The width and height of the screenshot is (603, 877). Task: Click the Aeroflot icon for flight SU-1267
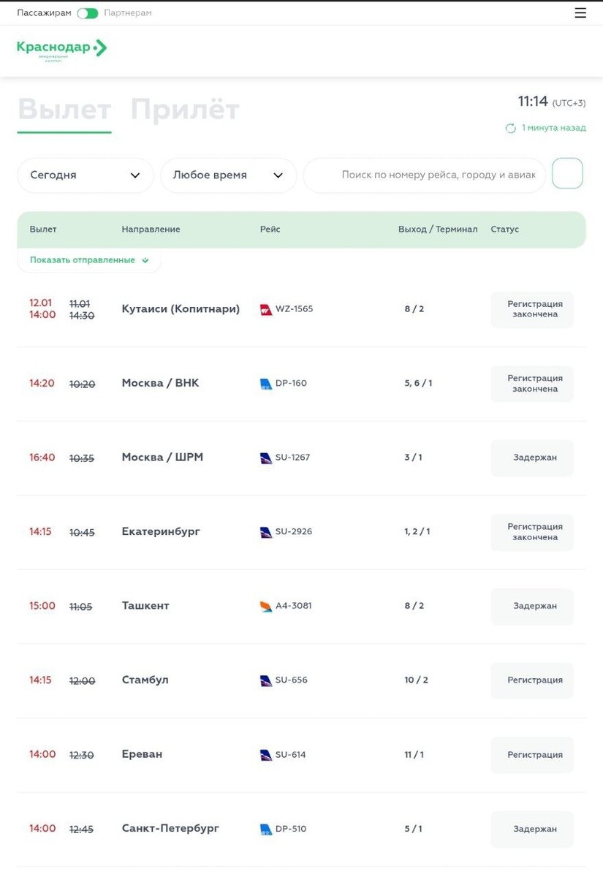266,458
